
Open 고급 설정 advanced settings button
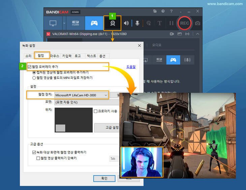[107, 127]
